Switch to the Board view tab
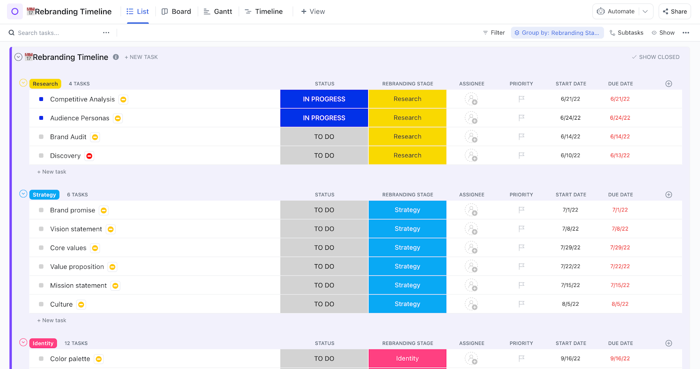Viewport: 700px width, 369px height. [x=176, y=11]
